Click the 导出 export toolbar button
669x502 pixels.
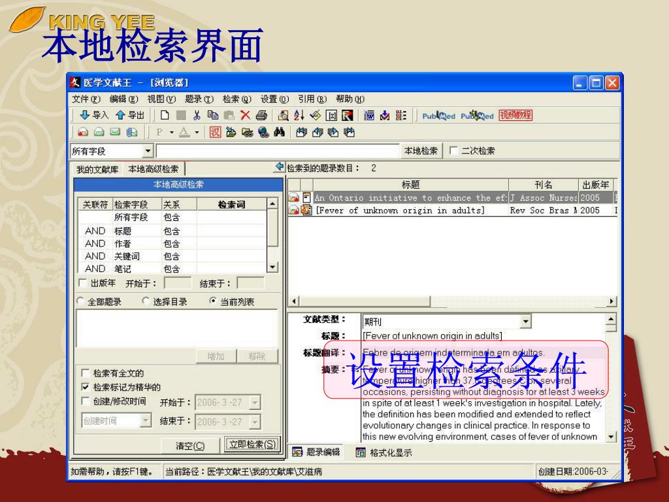pyautogui.click(x=130, y=115)
